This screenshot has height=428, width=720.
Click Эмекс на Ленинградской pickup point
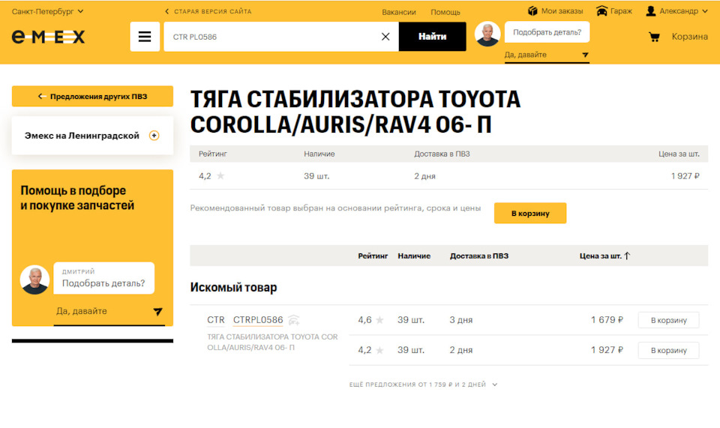tap(82, 136)
